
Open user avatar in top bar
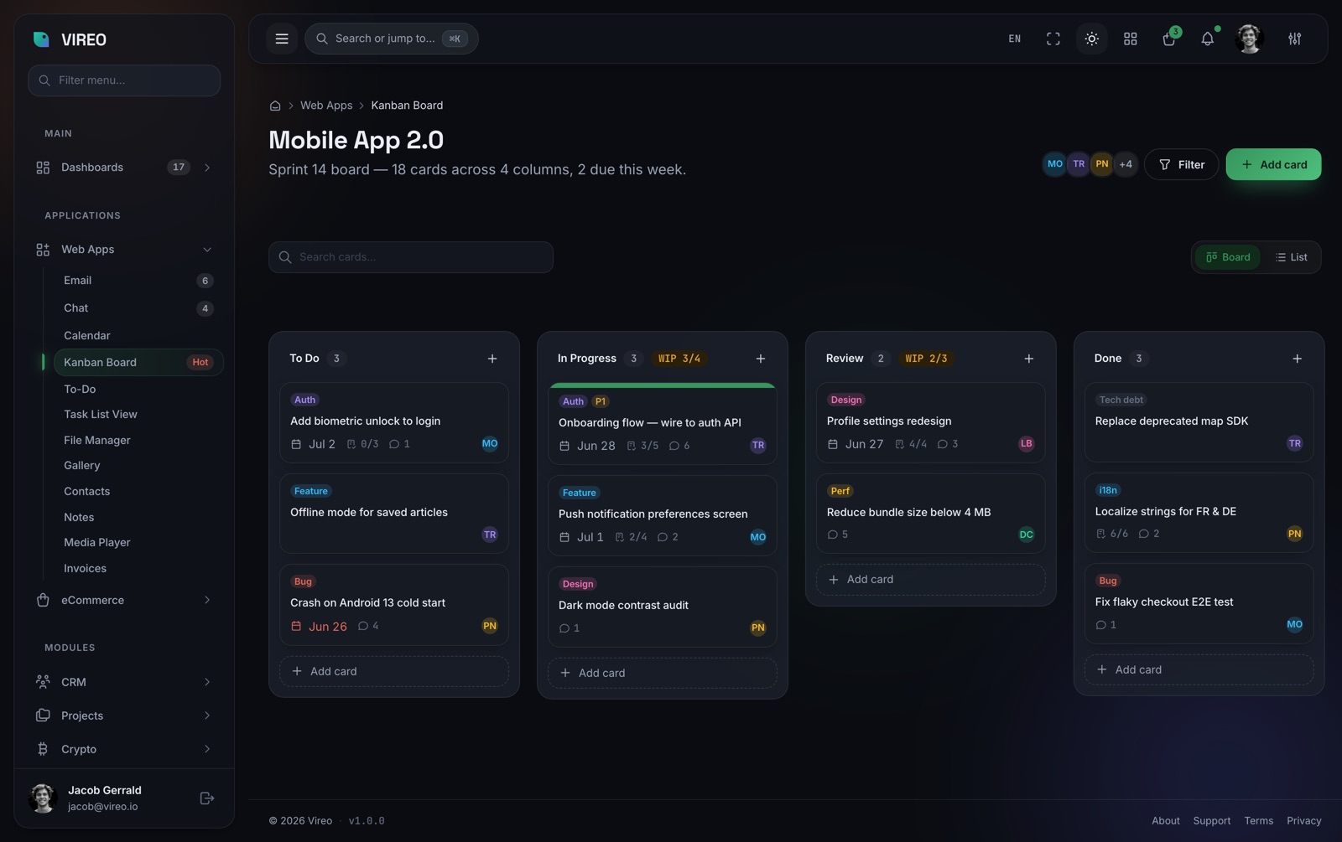tap(1250, 39)
